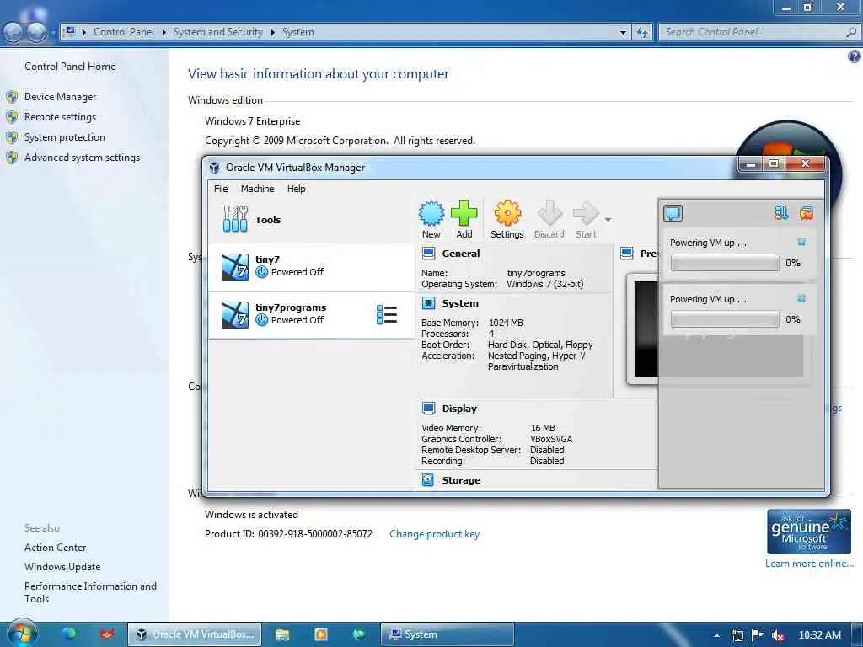This screenshot has height=647, width=863.
Task: Click the Preview section icon
Action: tap(627, 254)
